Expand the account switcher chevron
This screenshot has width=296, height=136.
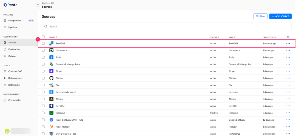32,131
